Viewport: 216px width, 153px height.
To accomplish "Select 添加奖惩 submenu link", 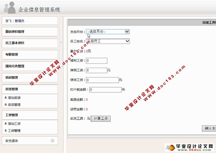I will [x=14, y=98].
